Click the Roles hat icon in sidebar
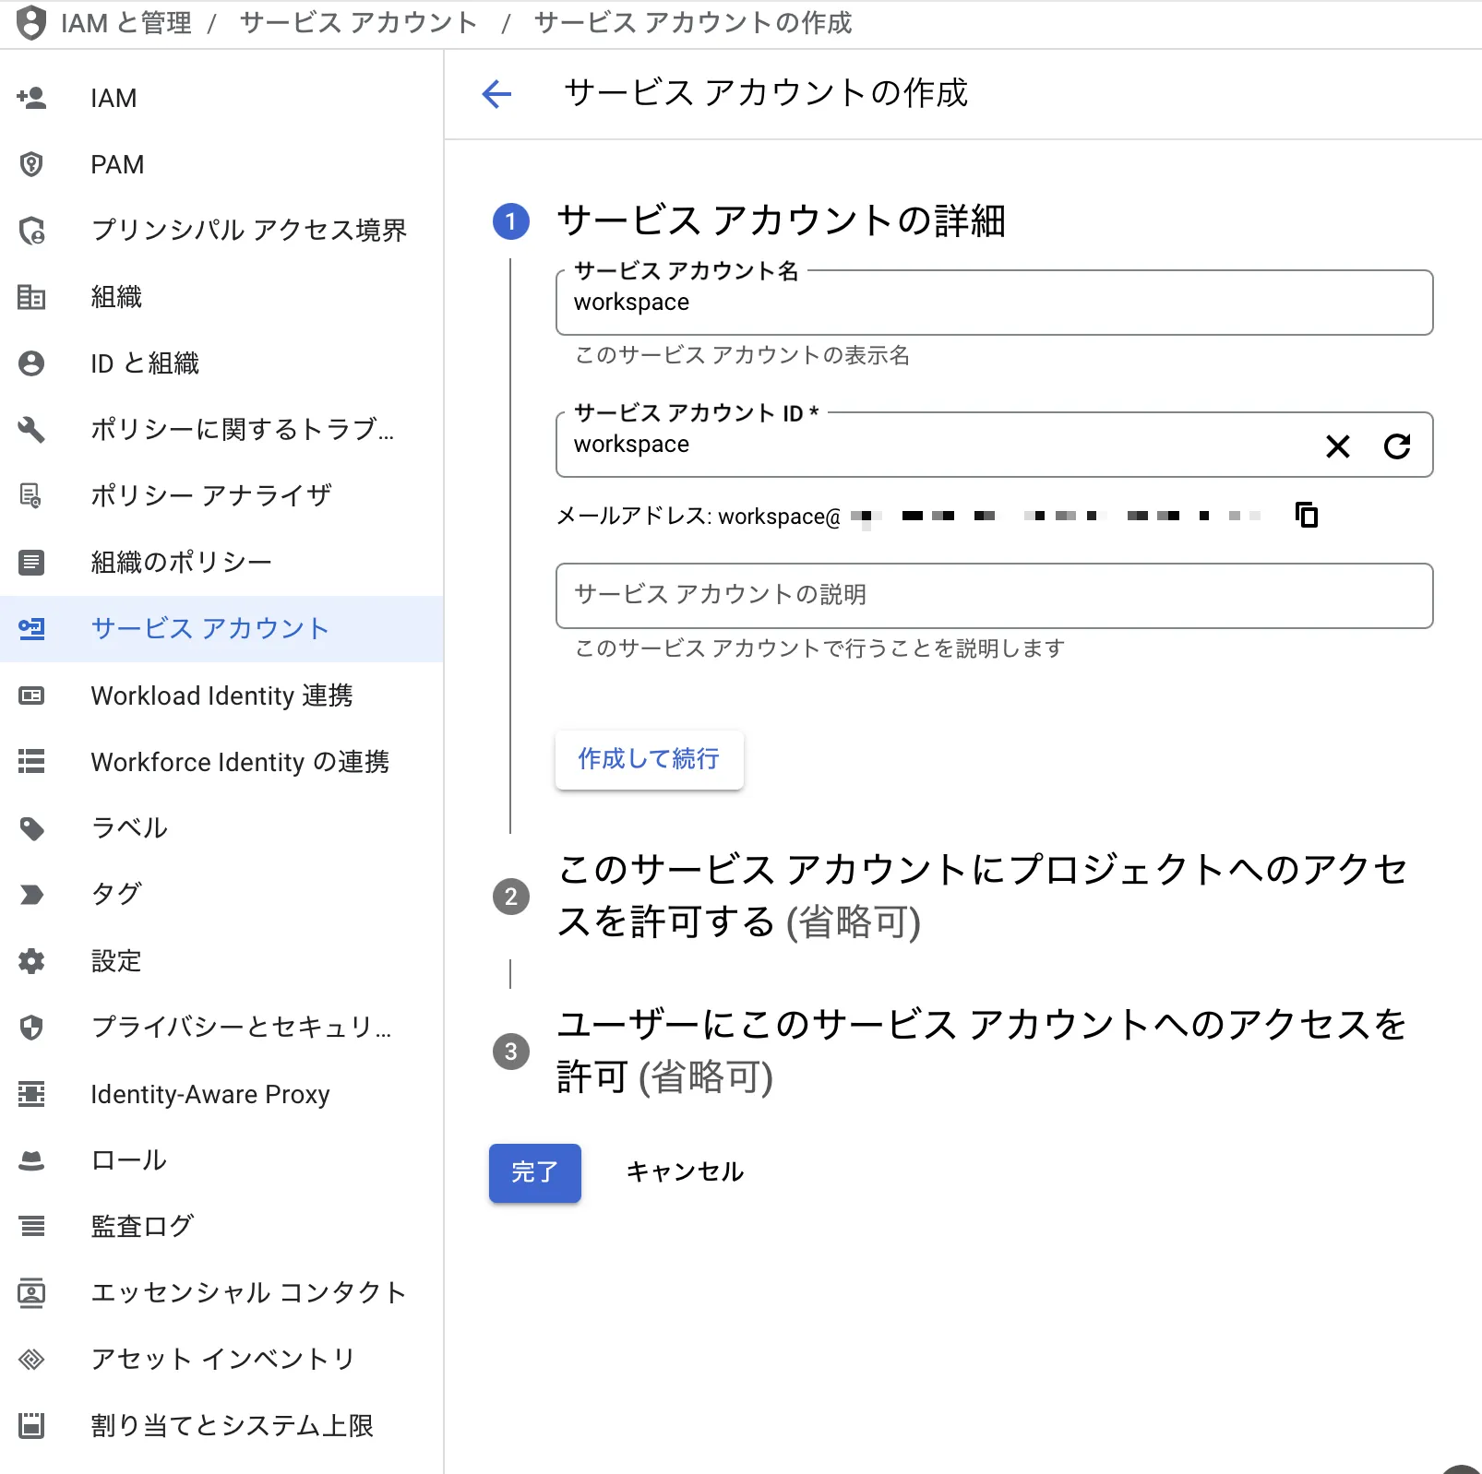1482x1474 pixels. point(31,1160)
